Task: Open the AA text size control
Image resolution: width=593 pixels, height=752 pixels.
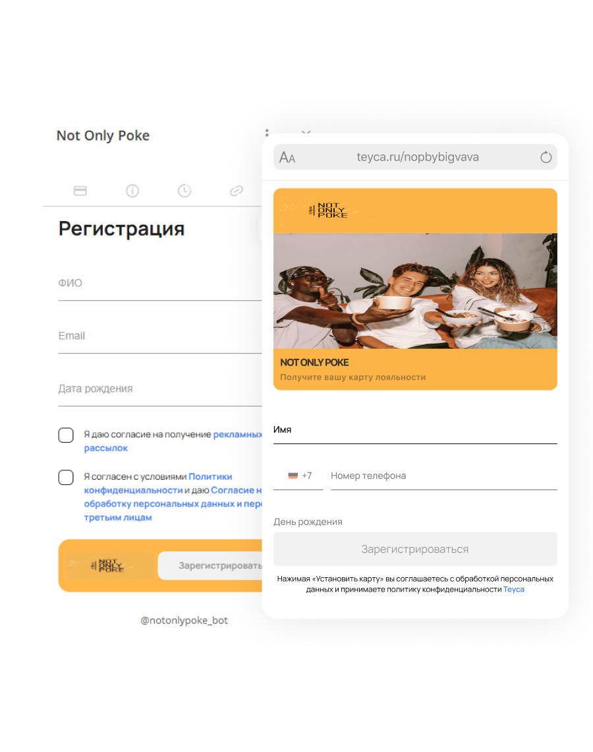Action: click(287, 157)
